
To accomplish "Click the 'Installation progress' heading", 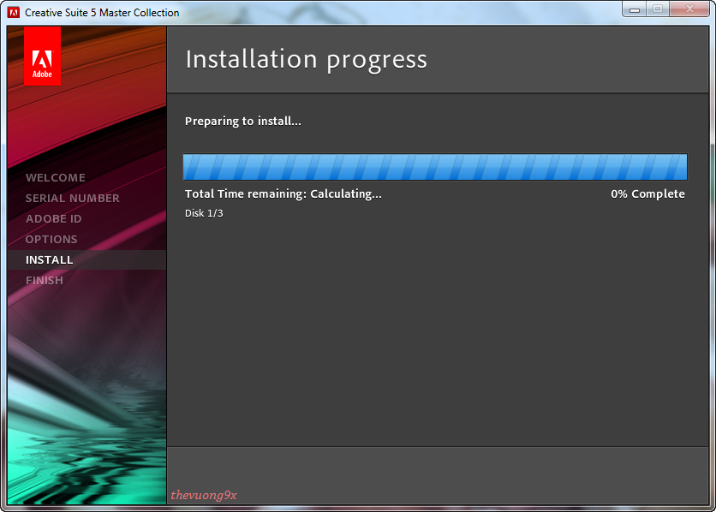I will coord(306,59).
